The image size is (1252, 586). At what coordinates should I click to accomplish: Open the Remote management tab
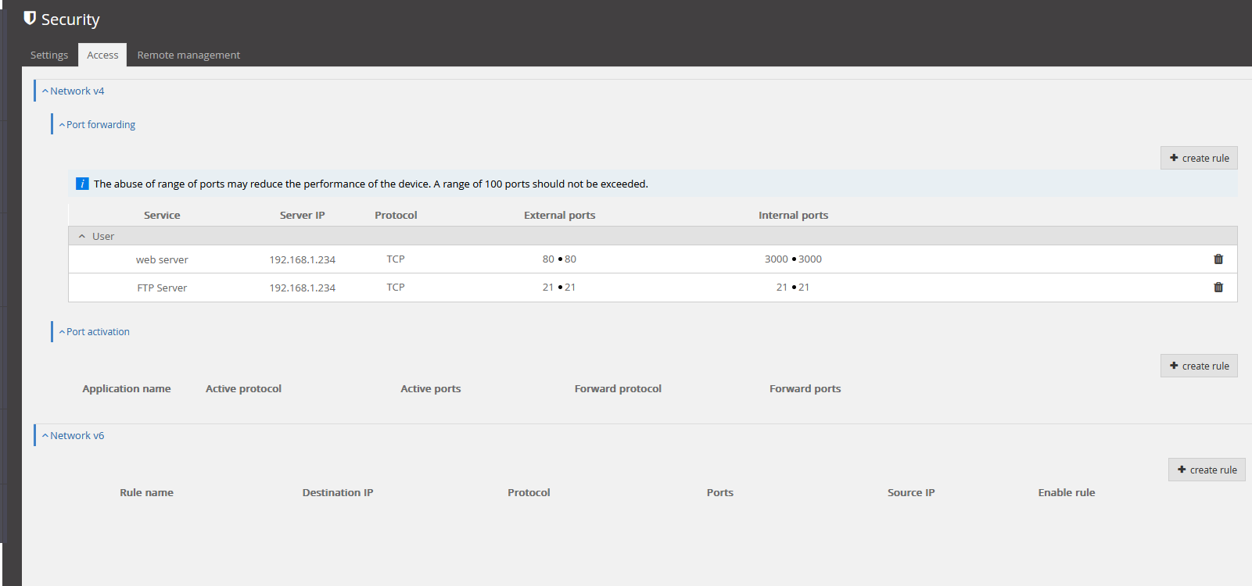coord(188,55)
